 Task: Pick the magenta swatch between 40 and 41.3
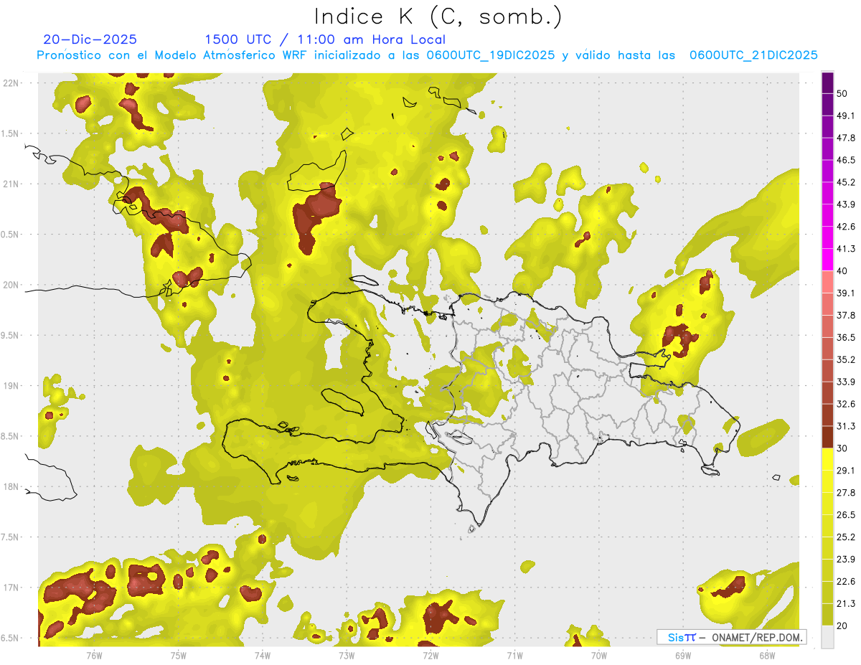(x=828, y=260)
